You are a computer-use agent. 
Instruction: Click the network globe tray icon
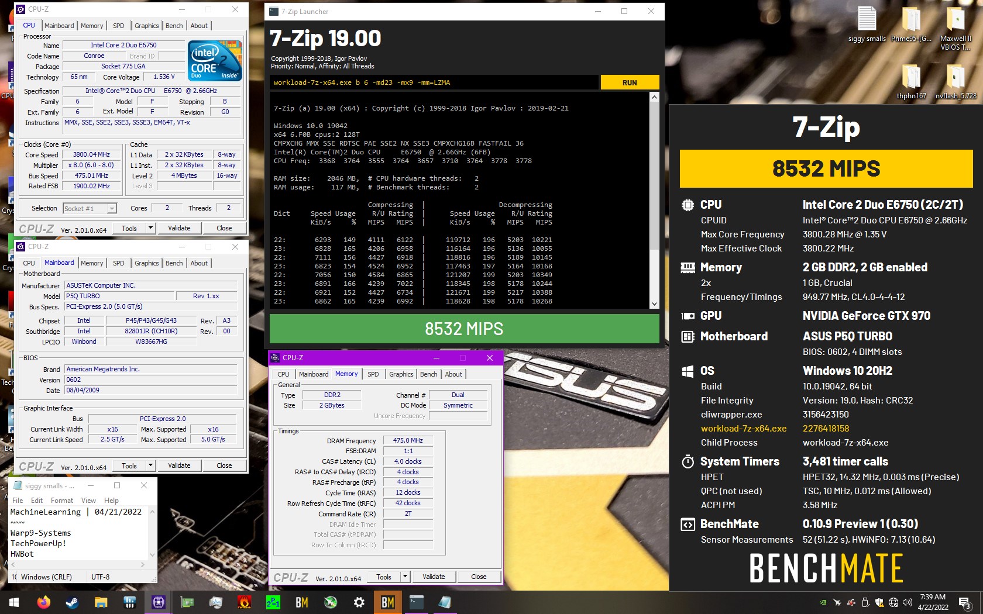[x=893, y=602]
